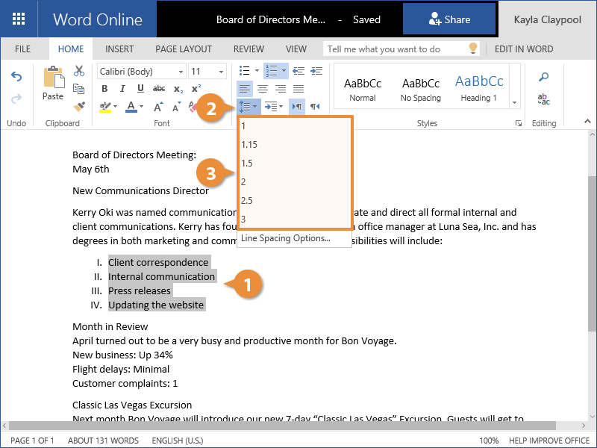
Task: Toggle italic formatting
Action: 122,89
